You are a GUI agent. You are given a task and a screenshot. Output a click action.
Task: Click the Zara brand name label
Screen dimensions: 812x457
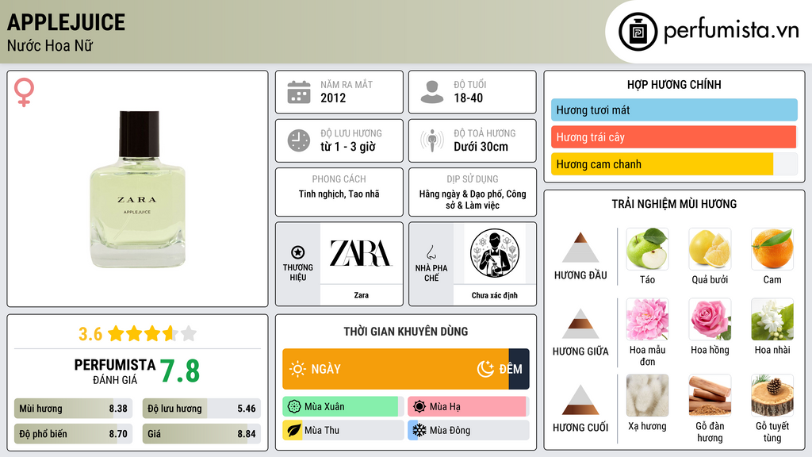361,295
